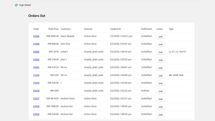The height and width of the screenshot is (121, 215).
Task: Click the Order column header
Action: click(36, 29)
